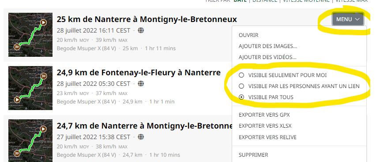Viewport: 376px width, 162px height.
Task: Open map thumbnail of 24,7 km trip
Action: pyautogui.click(x=30, y=141)
